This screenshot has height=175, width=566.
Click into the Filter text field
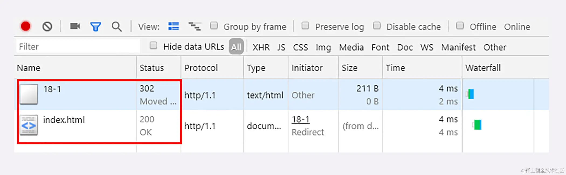pos(78,46)
